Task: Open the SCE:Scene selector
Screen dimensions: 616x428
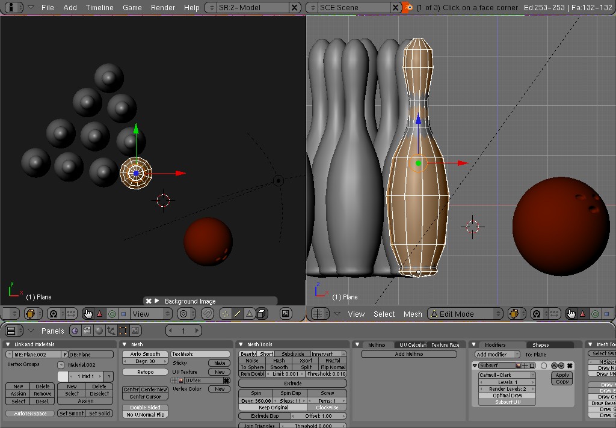Action: point(354,7)
